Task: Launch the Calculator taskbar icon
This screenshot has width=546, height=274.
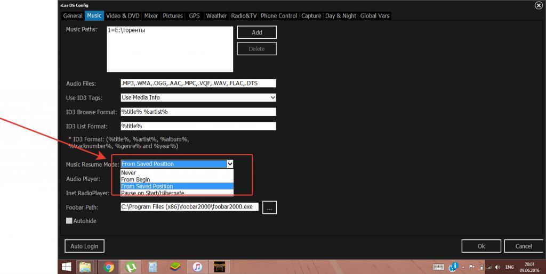Action: click(x=152, y=266)
